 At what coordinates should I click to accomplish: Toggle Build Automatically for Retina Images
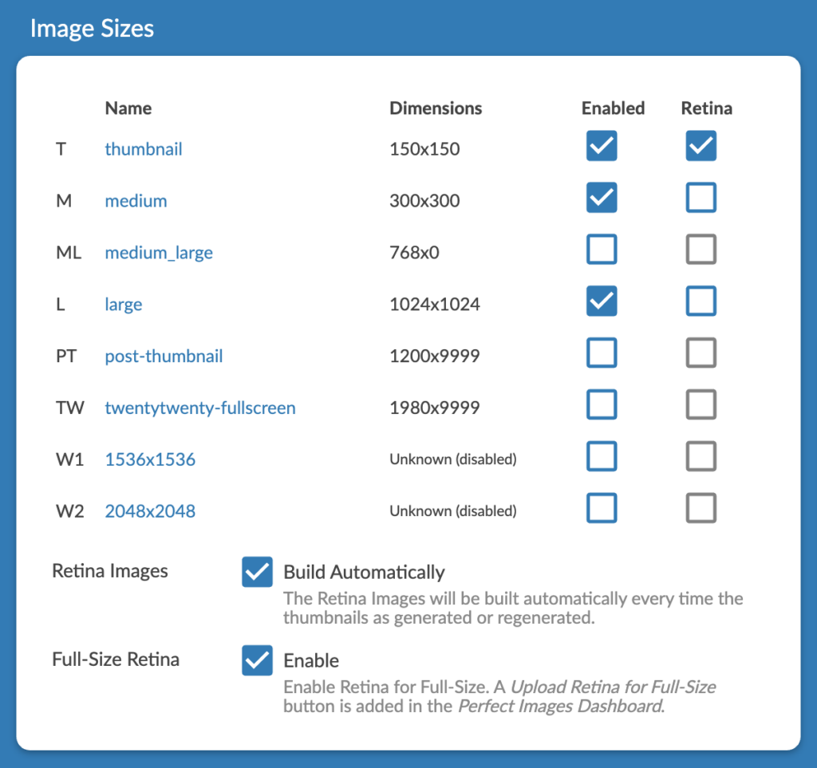(257, 572)
